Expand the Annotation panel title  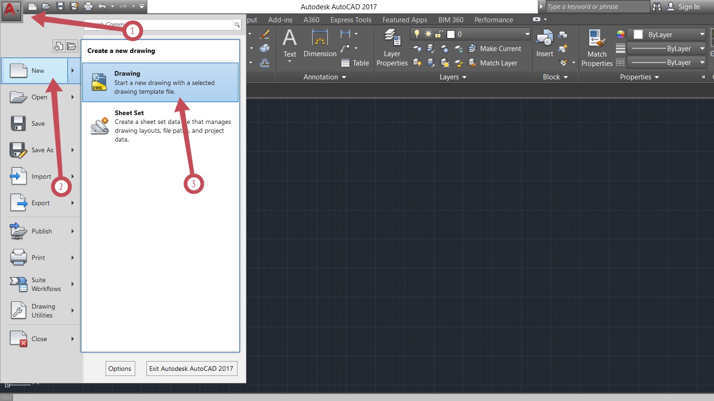point(325,77)
